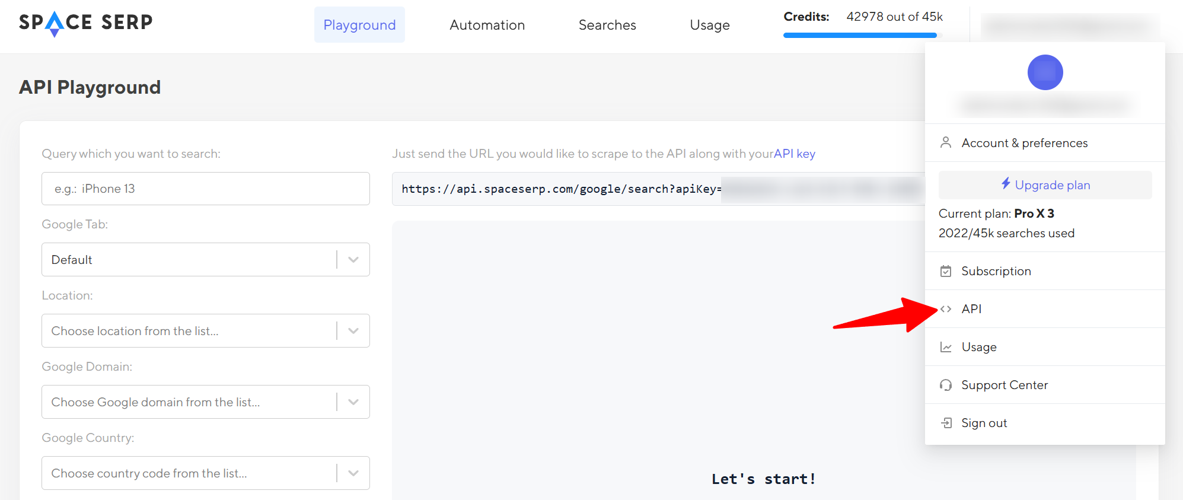Select the Playground tab

(x=359, y=25)
